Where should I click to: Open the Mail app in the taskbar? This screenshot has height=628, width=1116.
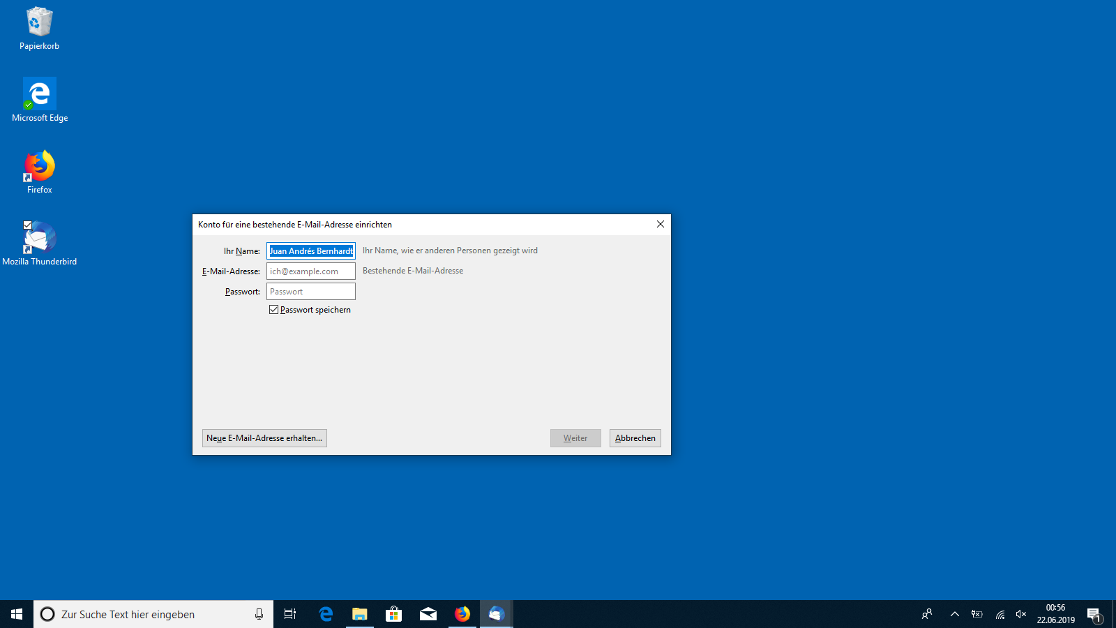pos(428,614)
